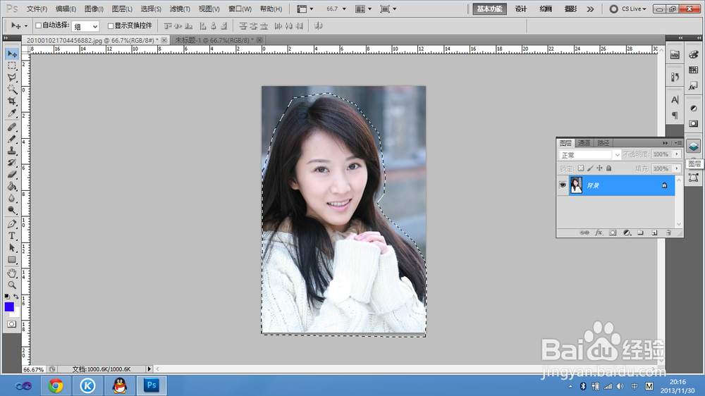Toggle lock position icon in Layers
The image size is (705, 396).
(599, 168)
